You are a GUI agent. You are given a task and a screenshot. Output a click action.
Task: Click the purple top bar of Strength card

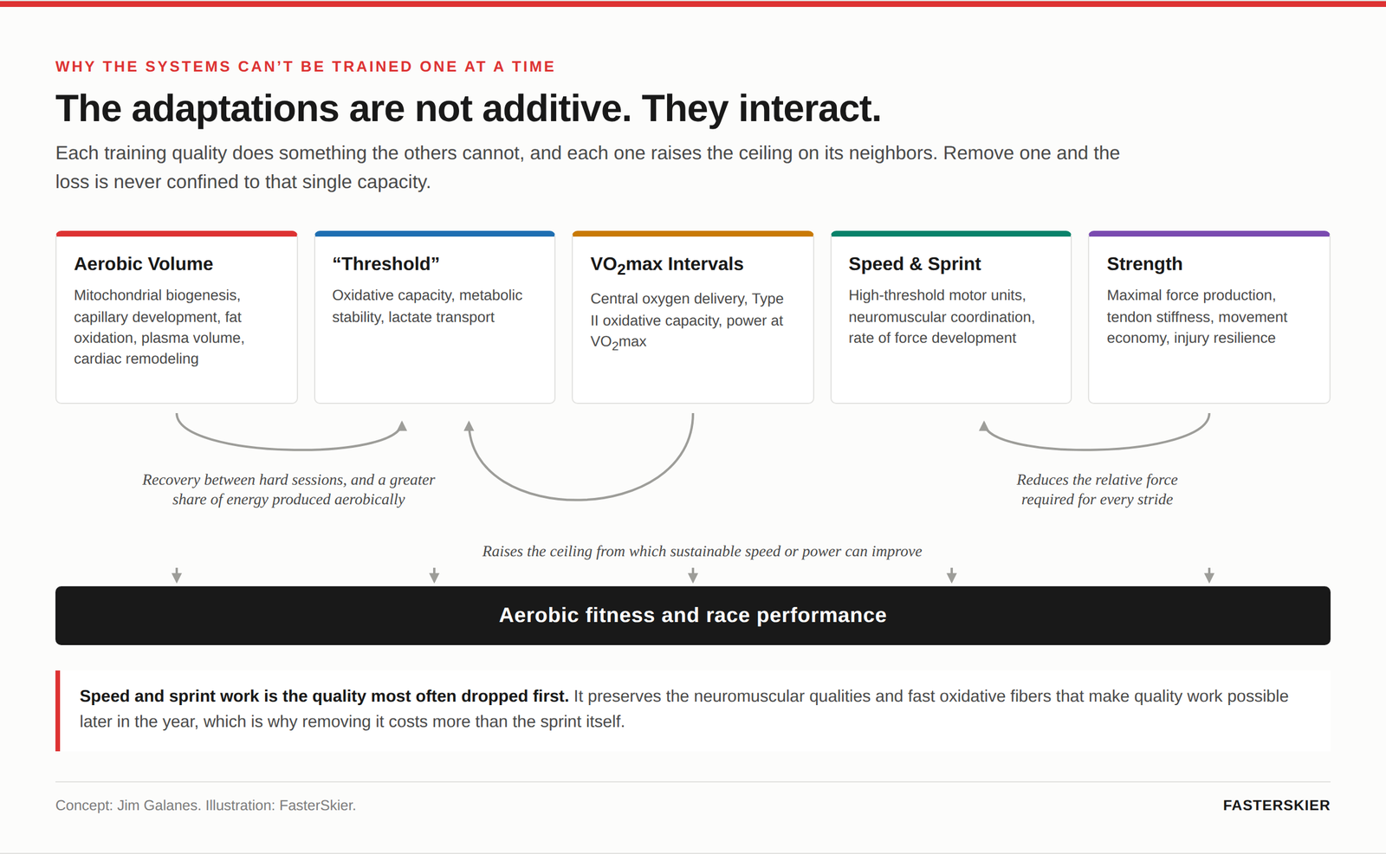click(1209, 234)
